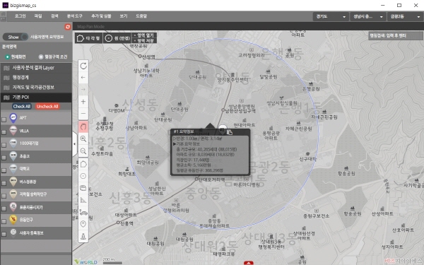Click the save/disk tool in vertical toolbar
Screen dimensions: 424x265
83,188
